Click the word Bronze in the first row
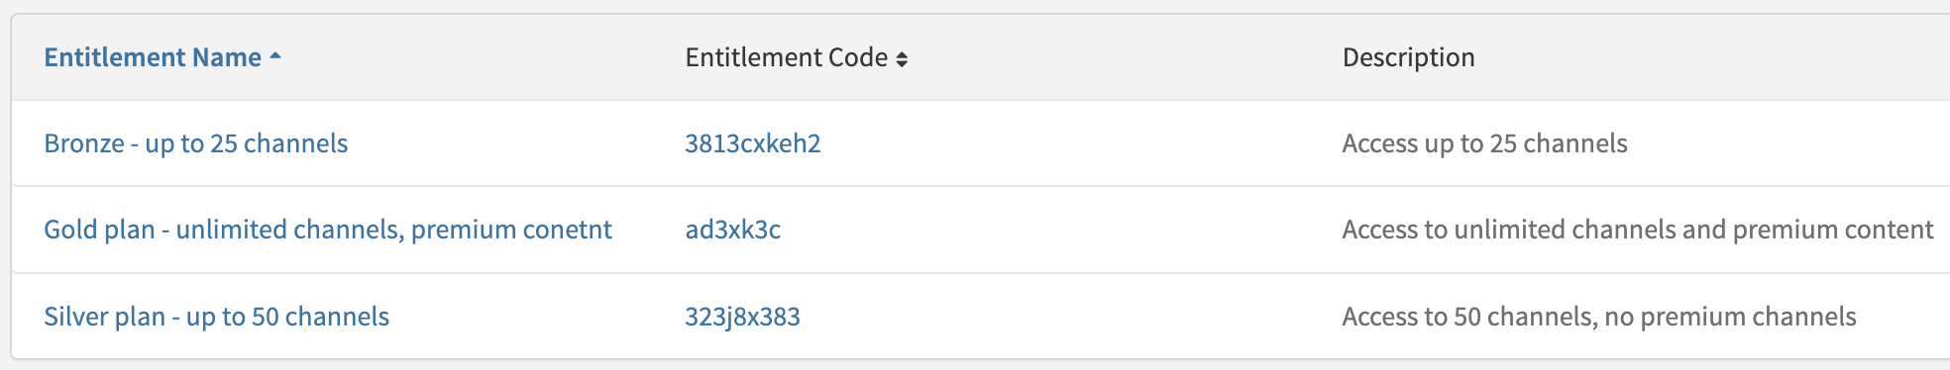Viewport: 1950px width, 370px height. 84,143
